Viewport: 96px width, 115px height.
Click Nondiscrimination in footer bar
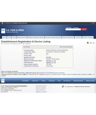(78, 81)
